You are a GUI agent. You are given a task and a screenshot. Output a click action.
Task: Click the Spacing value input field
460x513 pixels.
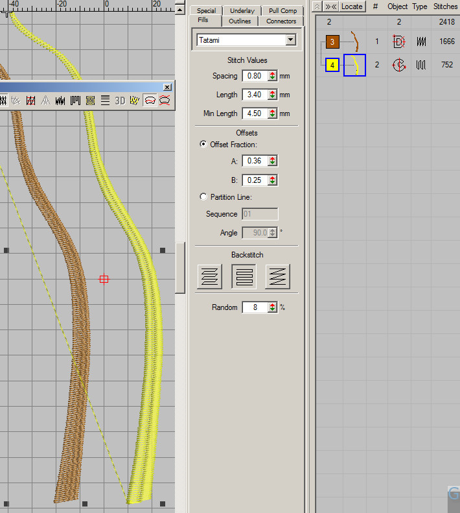point(254,76)
